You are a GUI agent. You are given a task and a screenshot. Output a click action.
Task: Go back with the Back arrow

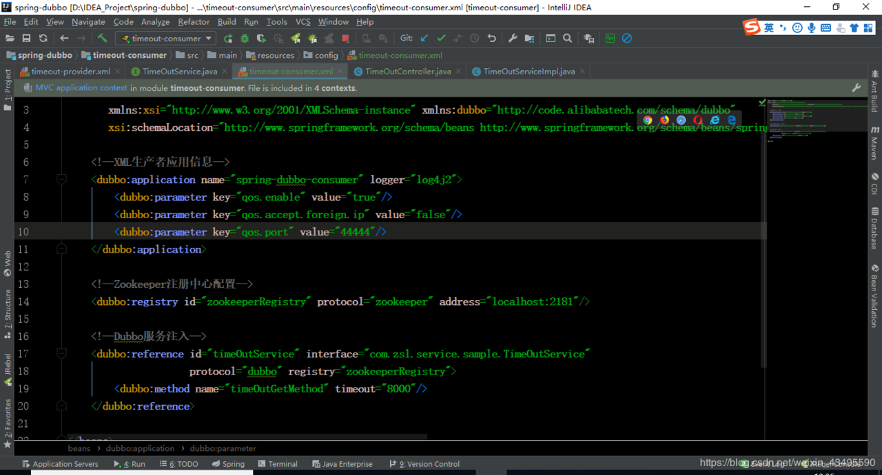(x=64, y=39)
